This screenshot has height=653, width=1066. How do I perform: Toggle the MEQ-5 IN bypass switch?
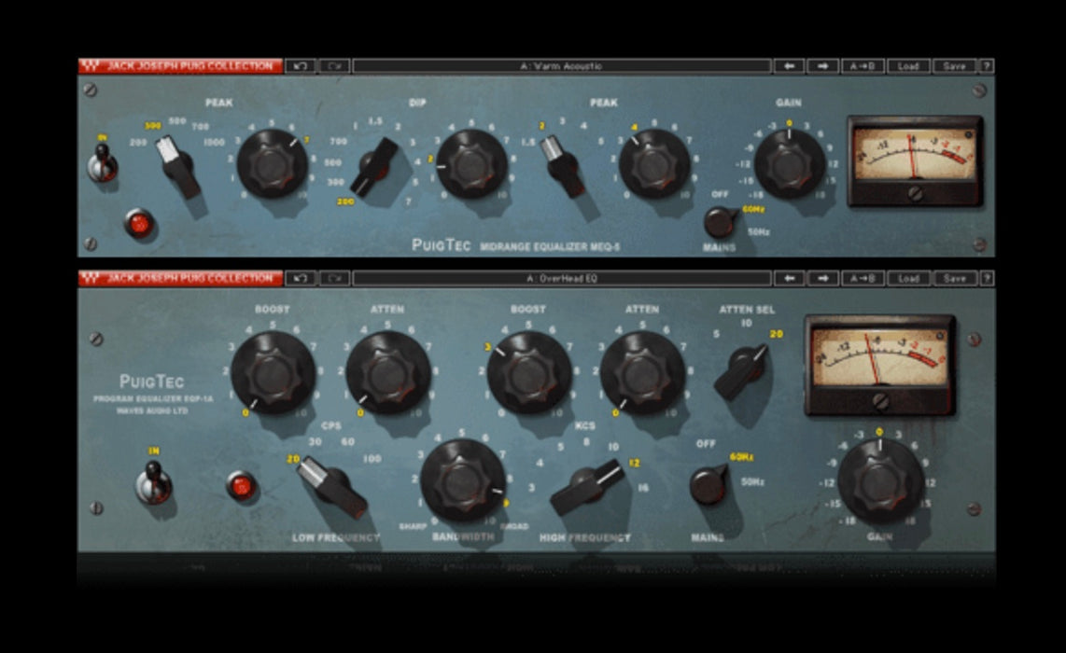(103, 164)
